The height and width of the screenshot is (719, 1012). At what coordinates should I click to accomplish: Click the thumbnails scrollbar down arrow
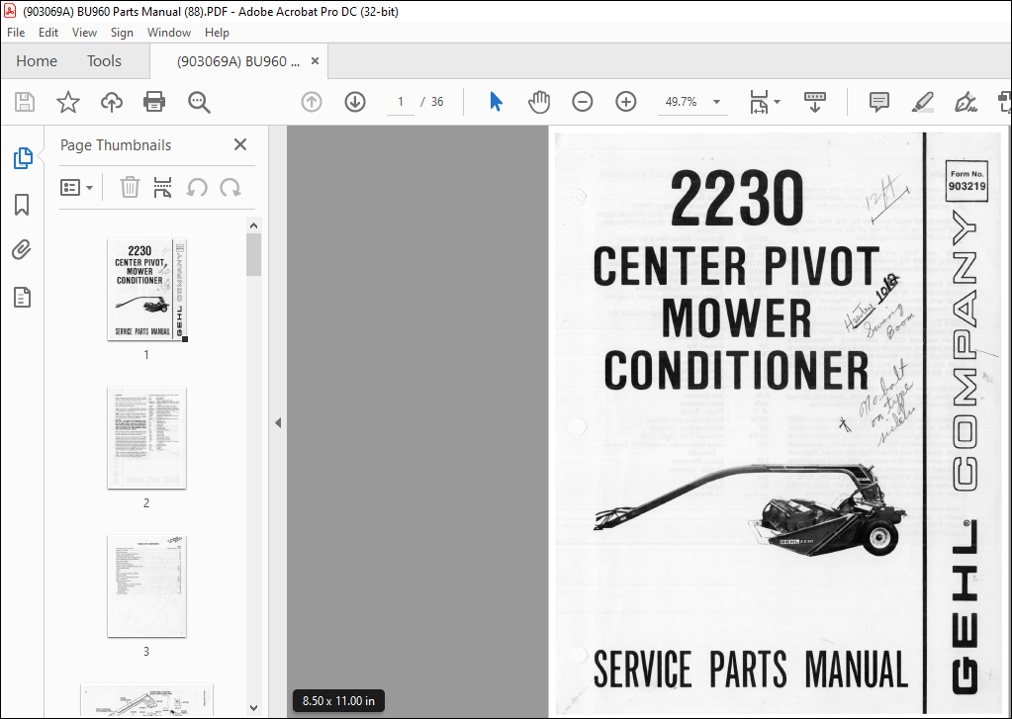tap(253, 708)
